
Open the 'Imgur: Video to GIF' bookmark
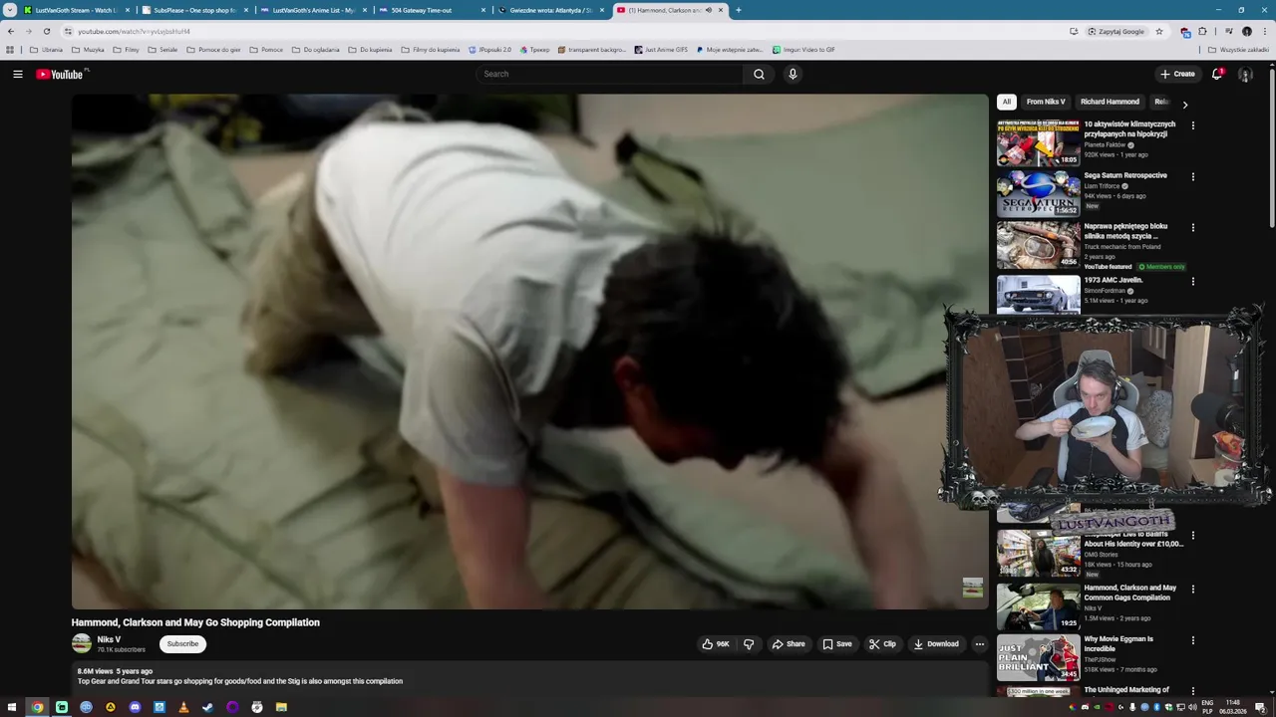coord(803,49)
